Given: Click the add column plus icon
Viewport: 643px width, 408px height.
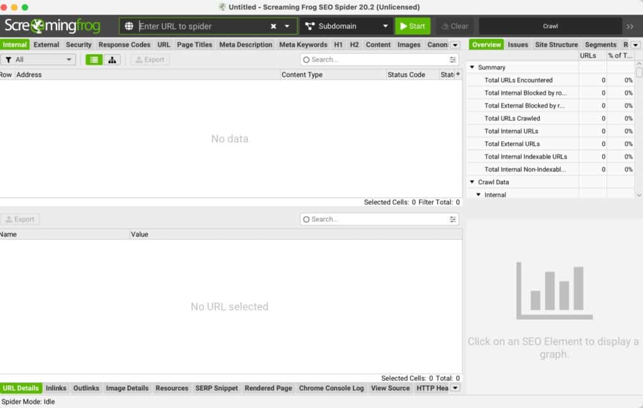Looking at the screenshot, I should tap(458, 74).
